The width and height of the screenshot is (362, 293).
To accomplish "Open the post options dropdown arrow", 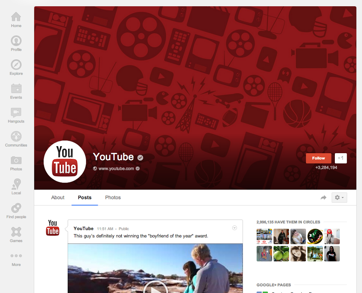I will pos(234,228).
